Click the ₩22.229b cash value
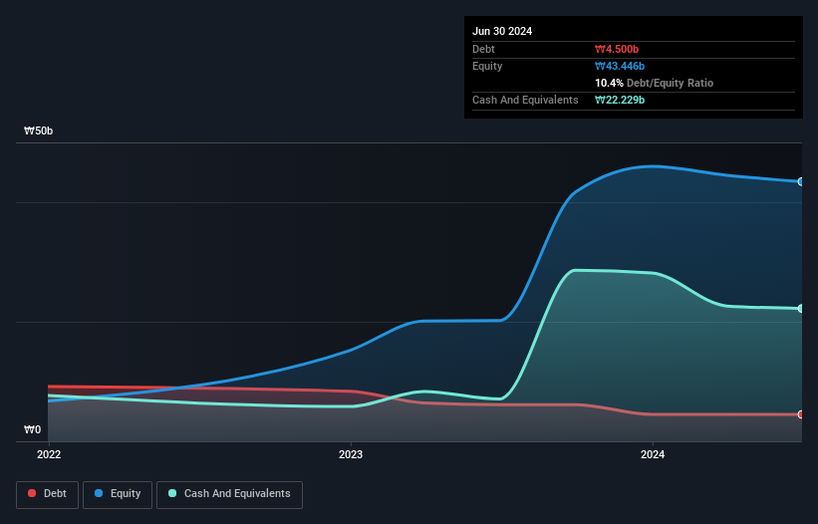The width and height of the screenshot is (818, 524). pyautogui.click(x=620, y=100)
